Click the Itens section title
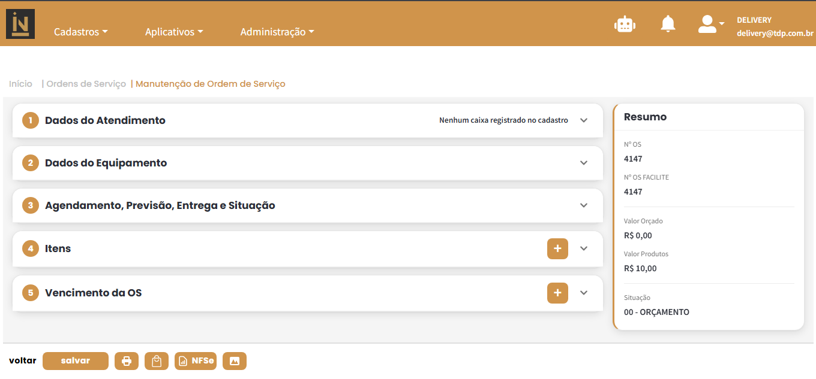Image resolution: width=816 pixels, height=379 pixels. 58,248
